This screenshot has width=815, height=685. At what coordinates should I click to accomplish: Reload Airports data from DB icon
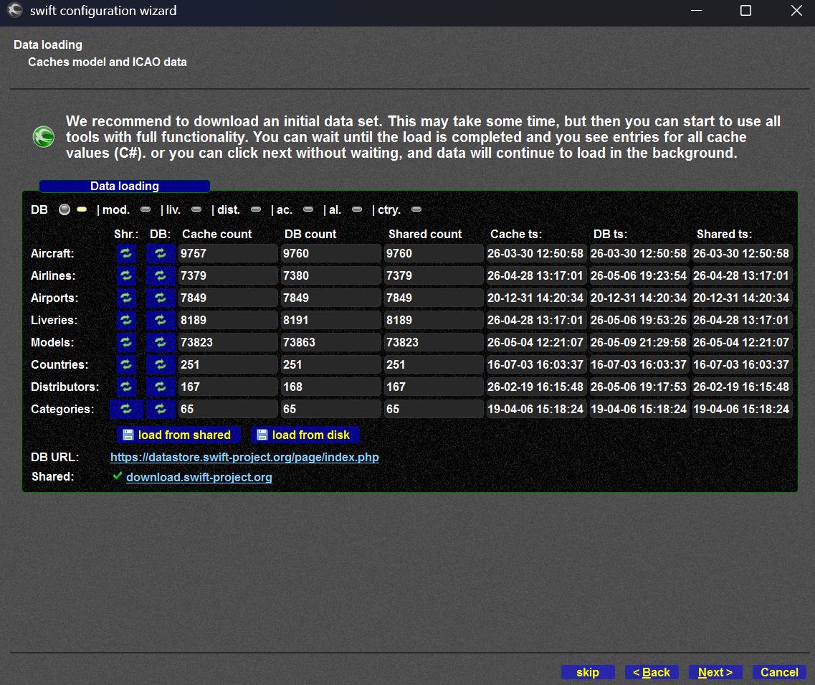(161, 298)
